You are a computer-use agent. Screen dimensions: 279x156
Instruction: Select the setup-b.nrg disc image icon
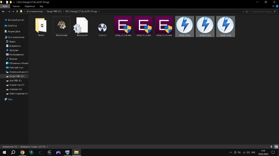coord(205,25)
